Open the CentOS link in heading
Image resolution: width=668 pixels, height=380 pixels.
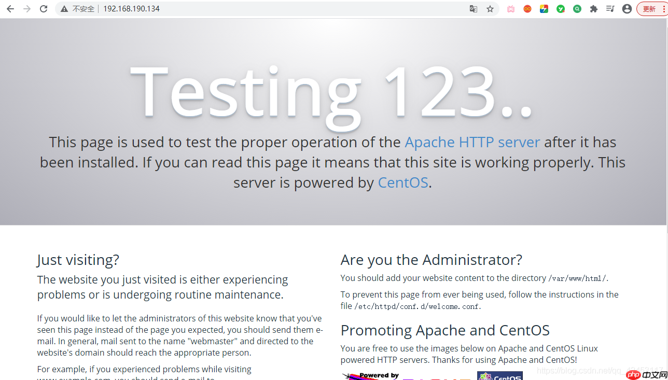tap(403, 182)
